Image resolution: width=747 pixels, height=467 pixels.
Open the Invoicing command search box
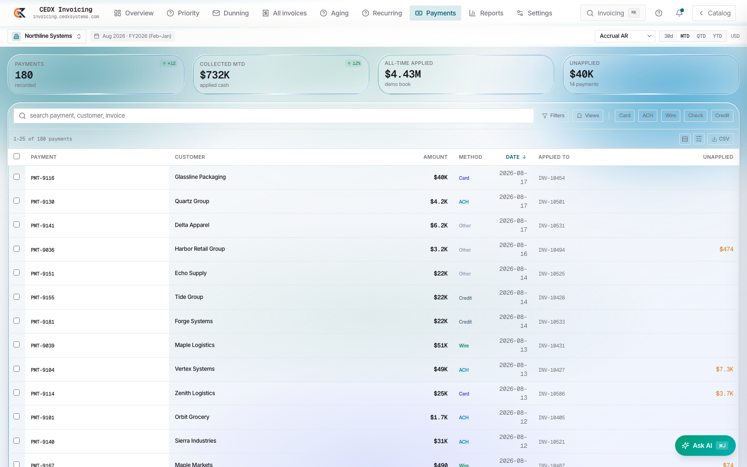(613, 13)
